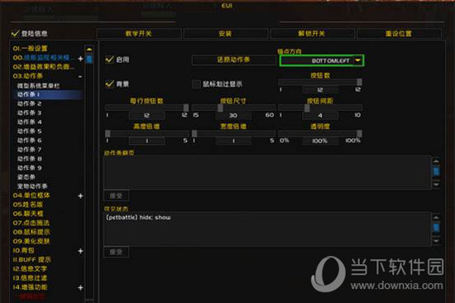455x303 pixels.
Task: Click the petbattle box scroll-up arrow
Action: (436, 218)
